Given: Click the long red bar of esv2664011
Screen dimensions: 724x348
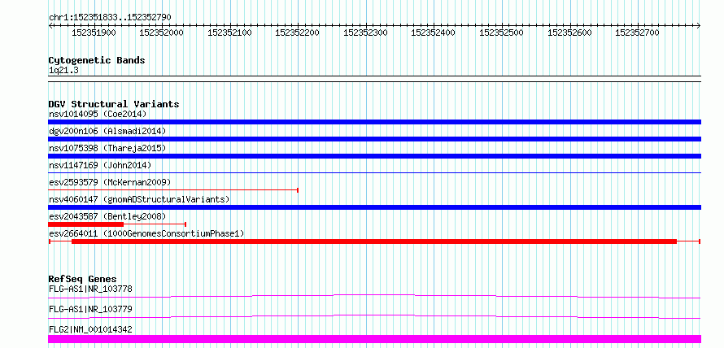Looking at the screenshot, I should [x=374, y=241].
